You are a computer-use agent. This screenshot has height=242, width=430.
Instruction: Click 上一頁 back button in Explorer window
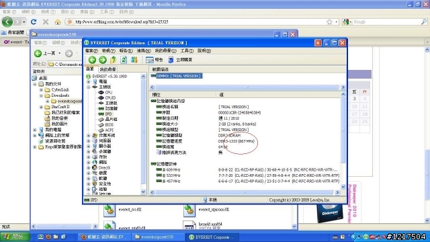[44, 53]
